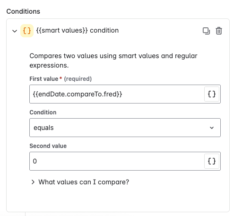
Task: Focus the First value input field
Action: 117,94
